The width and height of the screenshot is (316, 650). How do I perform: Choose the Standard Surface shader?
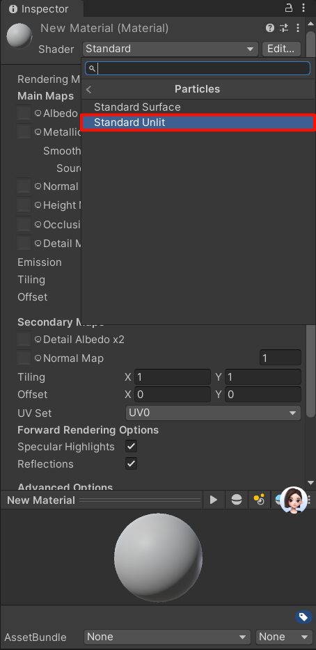pos(198,107)
